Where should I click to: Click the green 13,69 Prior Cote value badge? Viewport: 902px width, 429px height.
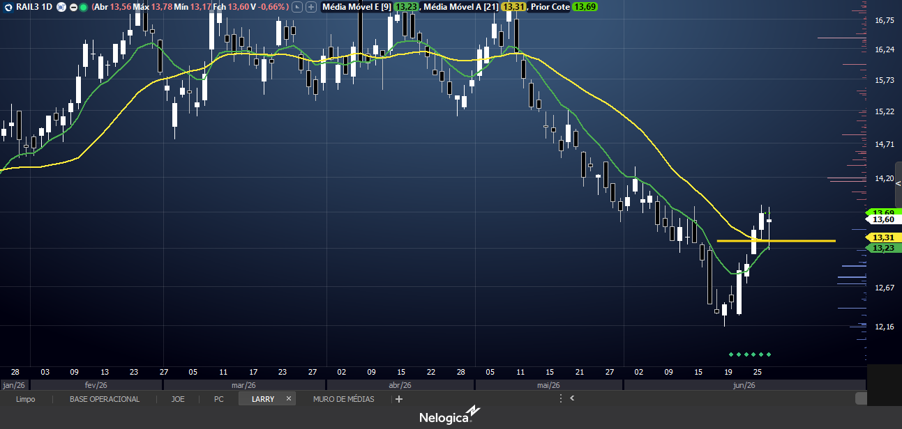coord(584,7)
